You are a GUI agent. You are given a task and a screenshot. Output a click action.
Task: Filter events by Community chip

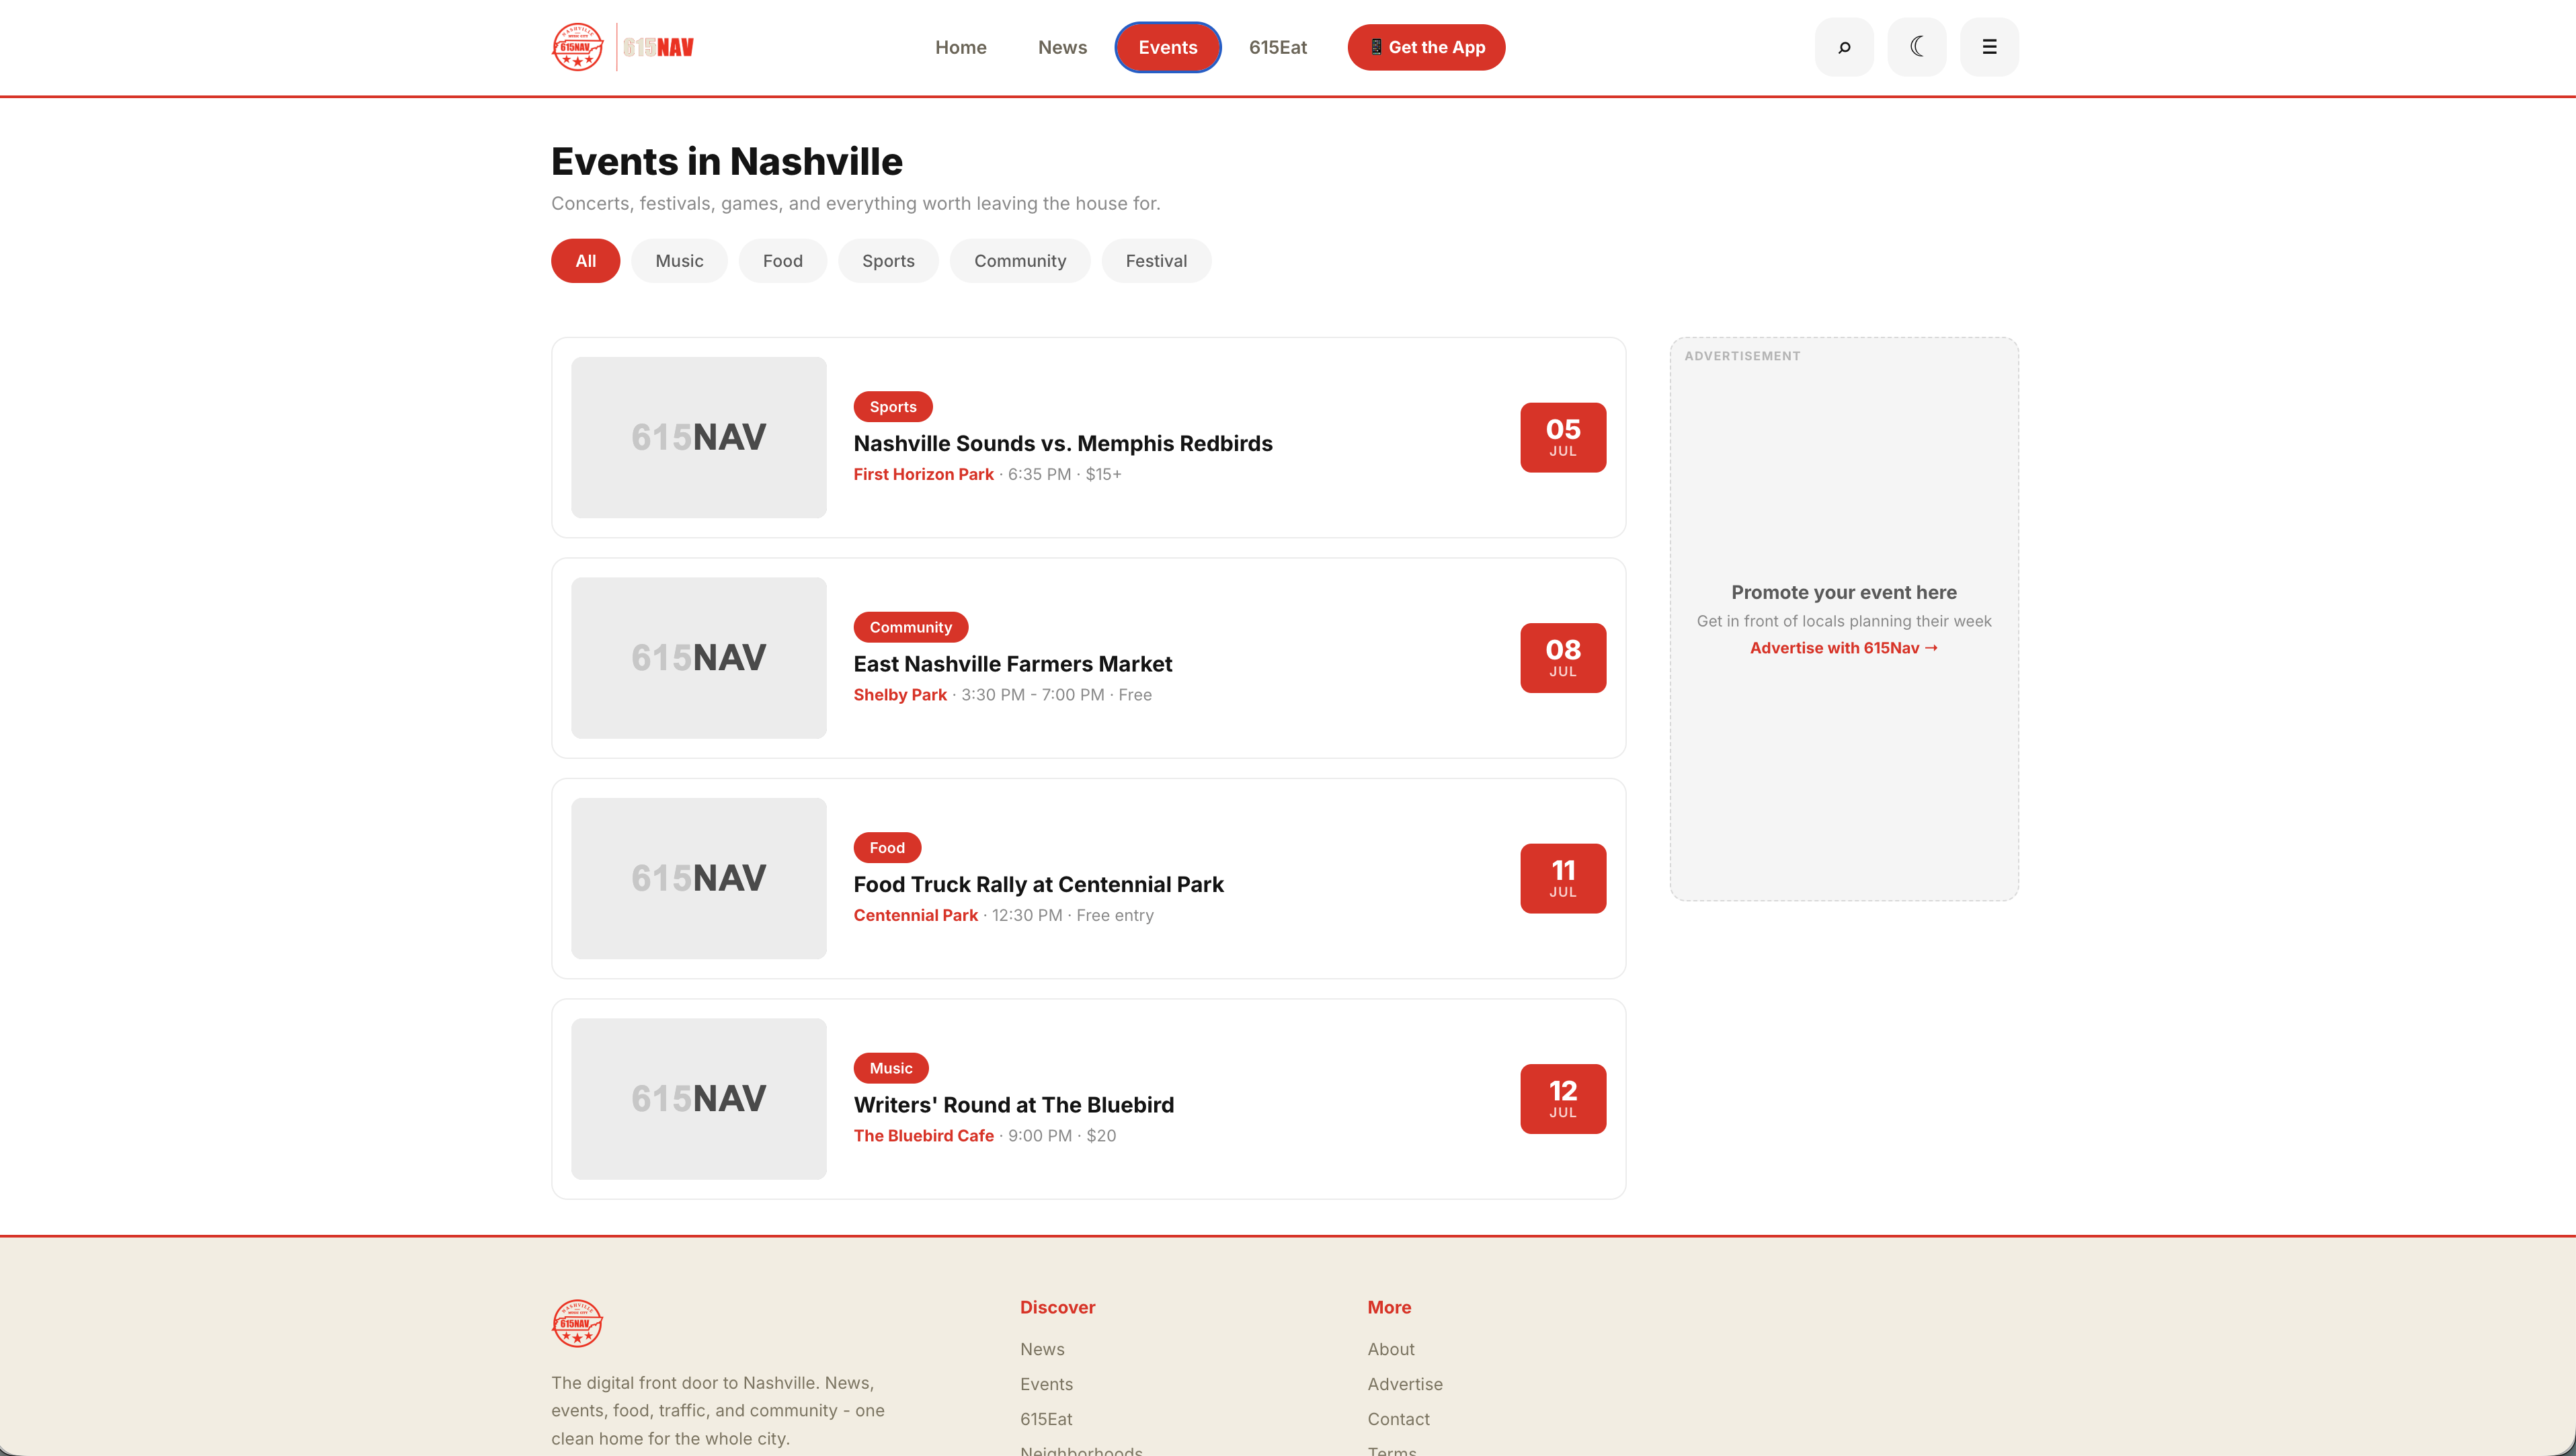click(x=1020, y=261)
